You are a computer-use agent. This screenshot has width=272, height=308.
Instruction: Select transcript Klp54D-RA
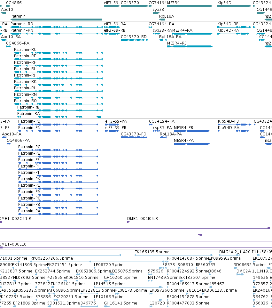pyautogui.click(x=233, y=34)
